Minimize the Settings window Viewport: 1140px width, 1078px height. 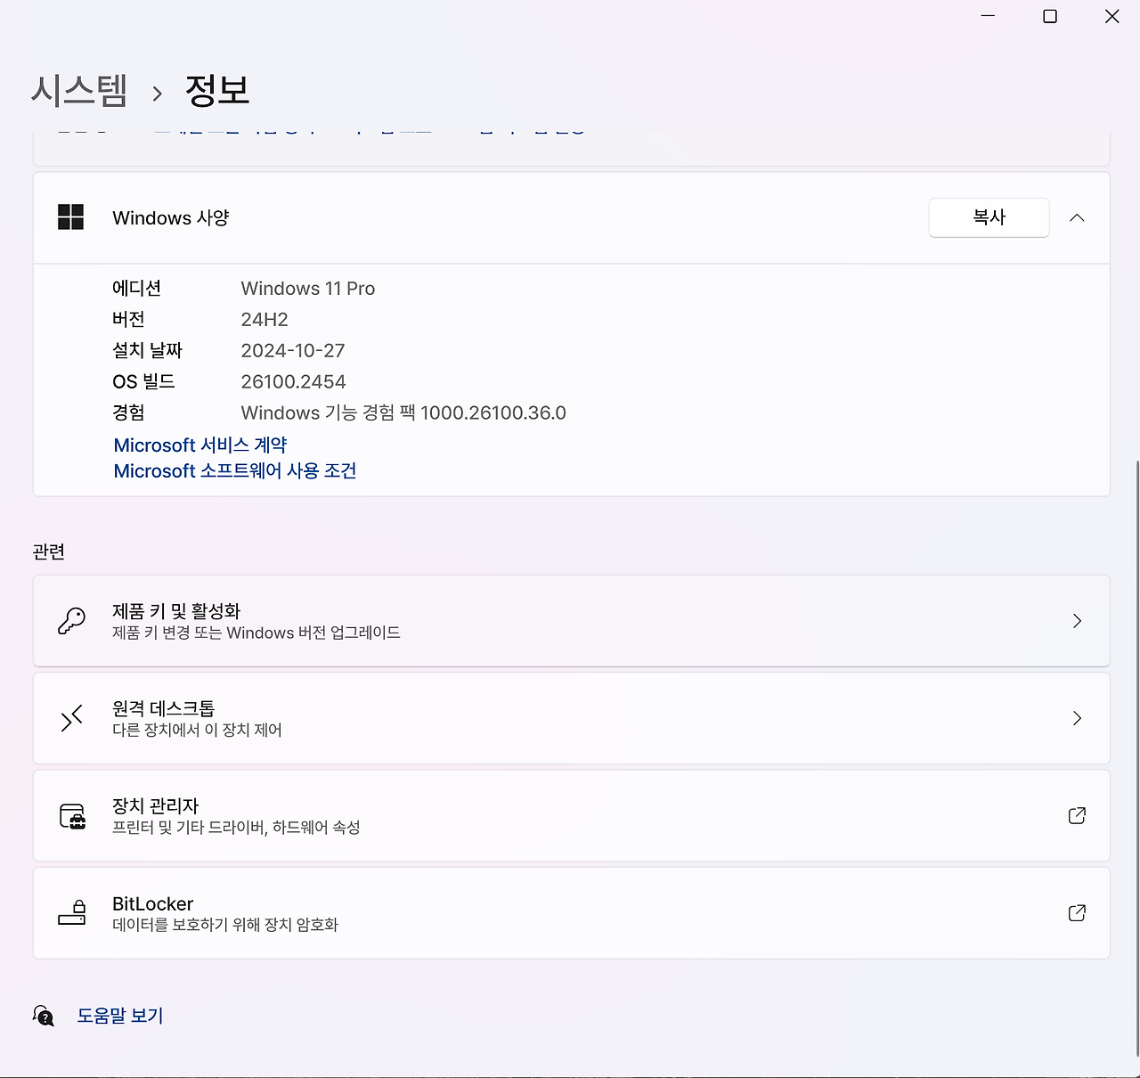[x=988, y=17]
